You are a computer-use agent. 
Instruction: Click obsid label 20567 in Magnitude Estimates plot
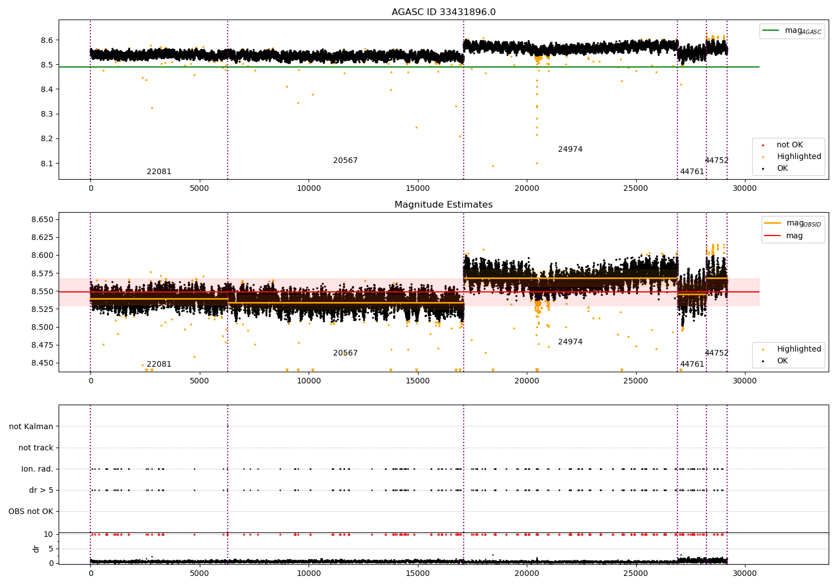(345, 353)
